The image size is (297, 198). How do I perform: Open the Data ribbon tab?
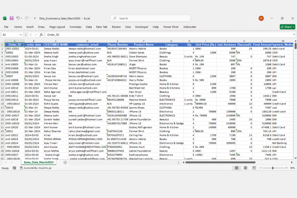89,27
